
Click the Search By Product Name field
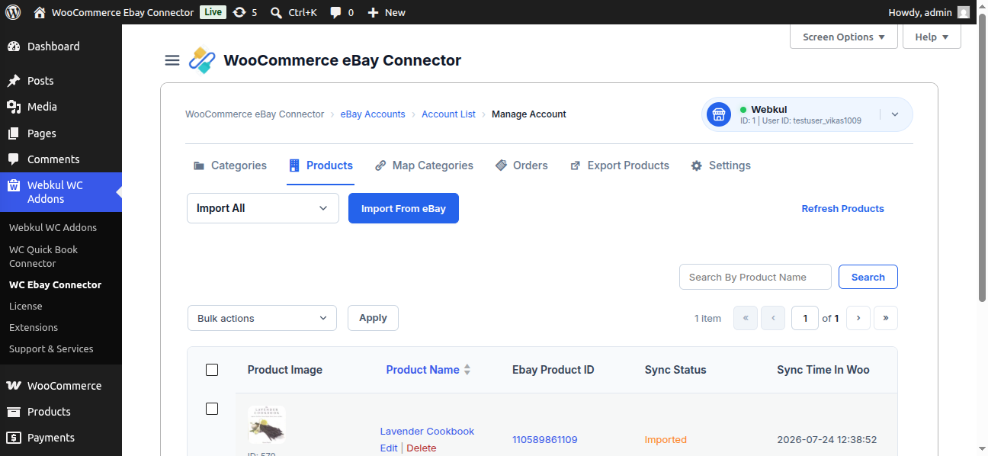(755, 277)
